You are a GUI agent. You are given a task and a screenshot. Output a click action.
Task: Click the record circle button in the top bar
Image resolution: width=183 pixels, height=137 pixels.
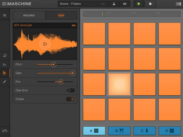150,4
